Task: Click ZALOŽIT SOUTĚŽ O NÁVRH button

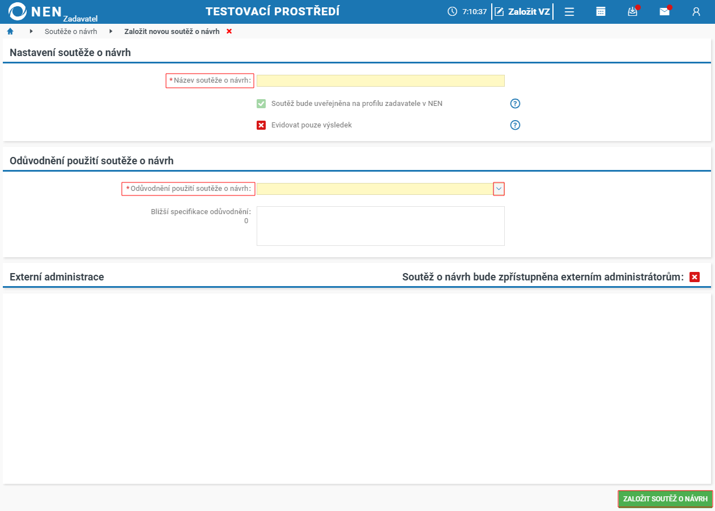Action: (x=665, y=499)
